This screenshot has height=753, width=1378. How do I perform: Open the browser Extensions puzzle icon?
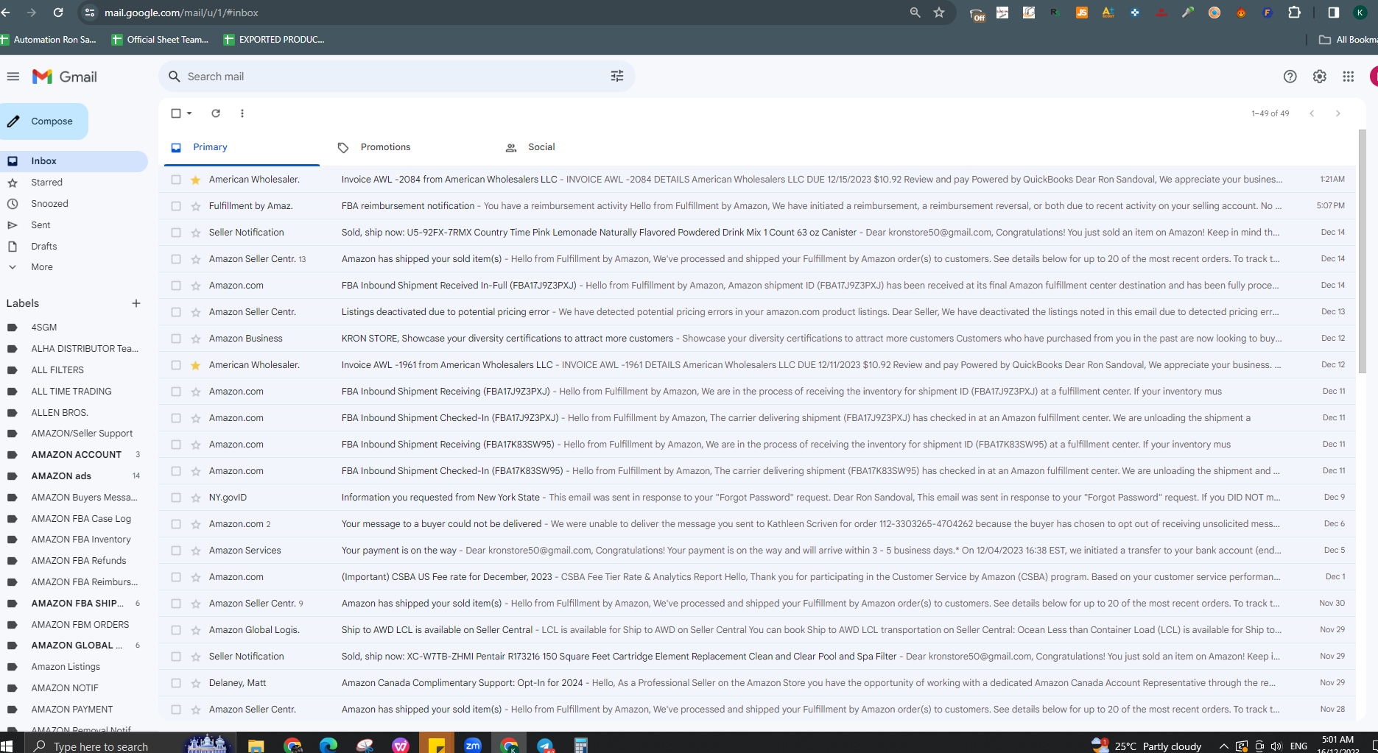pyautogui.click(x=1294, y=13)
